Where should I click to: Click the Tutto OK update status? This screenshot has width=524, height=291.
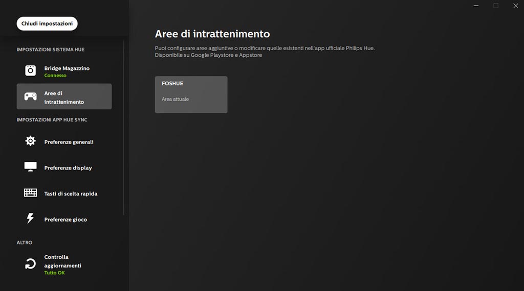click(x=54, y=273)
